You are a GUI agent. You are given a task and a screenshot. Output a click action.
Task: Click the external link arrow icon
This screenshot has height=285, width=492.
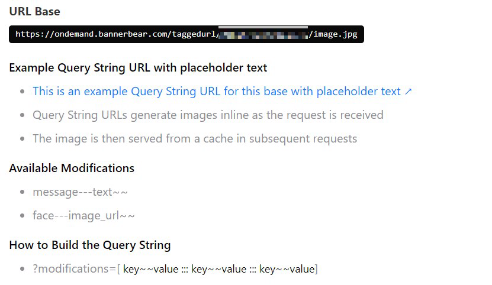point(407,92)
